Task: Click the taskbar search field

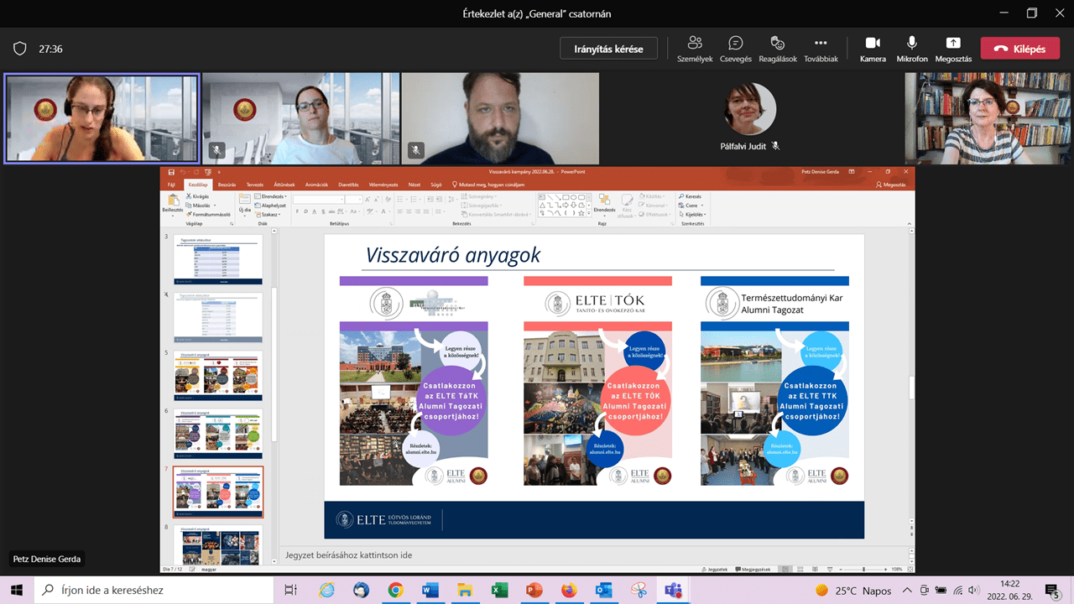Action: click(x=153, y=591)
